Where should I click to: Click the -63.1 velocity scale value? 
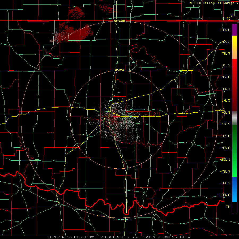(x=225, y=160)
